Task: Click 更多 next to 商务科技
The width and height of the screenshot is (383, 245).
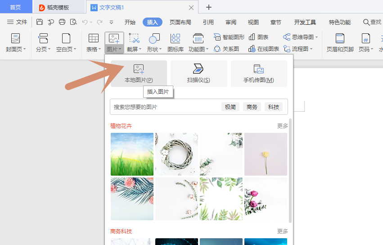Action: pos(282,231)
